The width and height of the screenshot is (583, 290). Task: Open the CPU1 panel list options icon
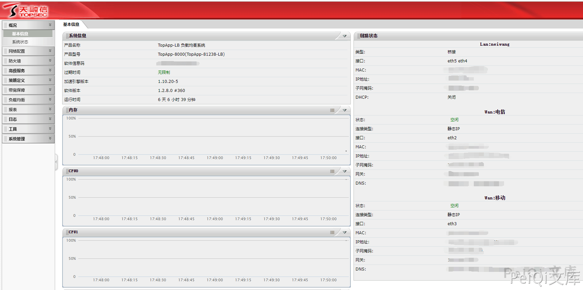[332, 233]
